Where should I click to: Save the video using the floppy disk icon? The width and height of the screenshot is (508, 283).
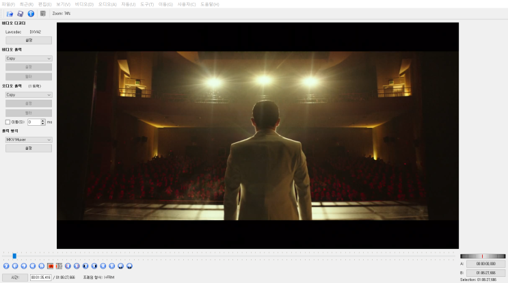[20, 14]
